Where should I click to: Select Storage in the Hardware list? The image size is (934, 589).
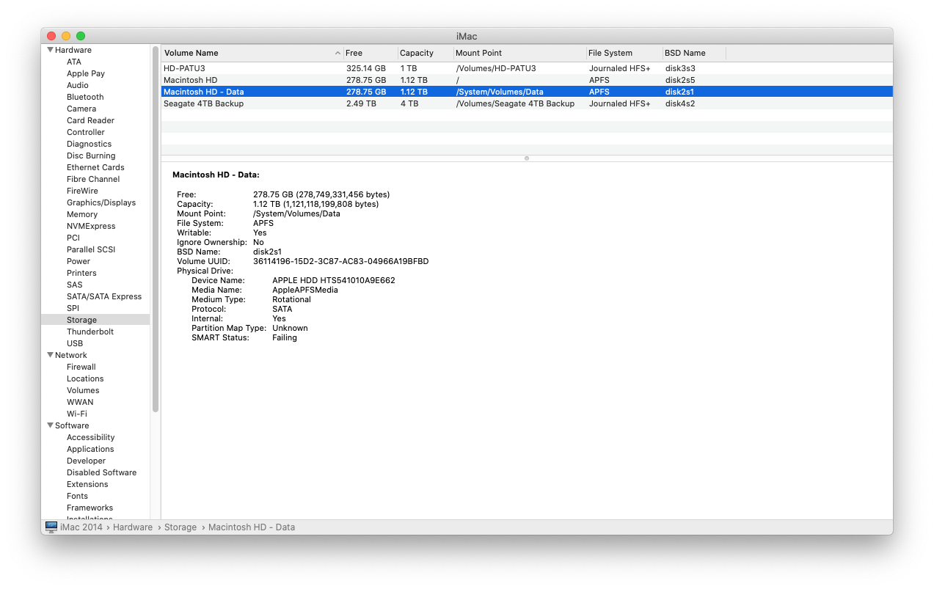[x=81, y=320]
